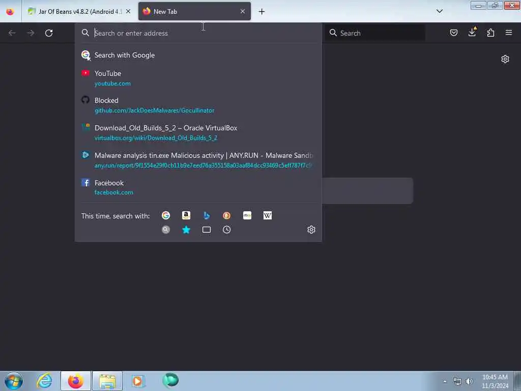Close the New Tab tab
This screenshot has width=521, height=391.
(243, 11)
